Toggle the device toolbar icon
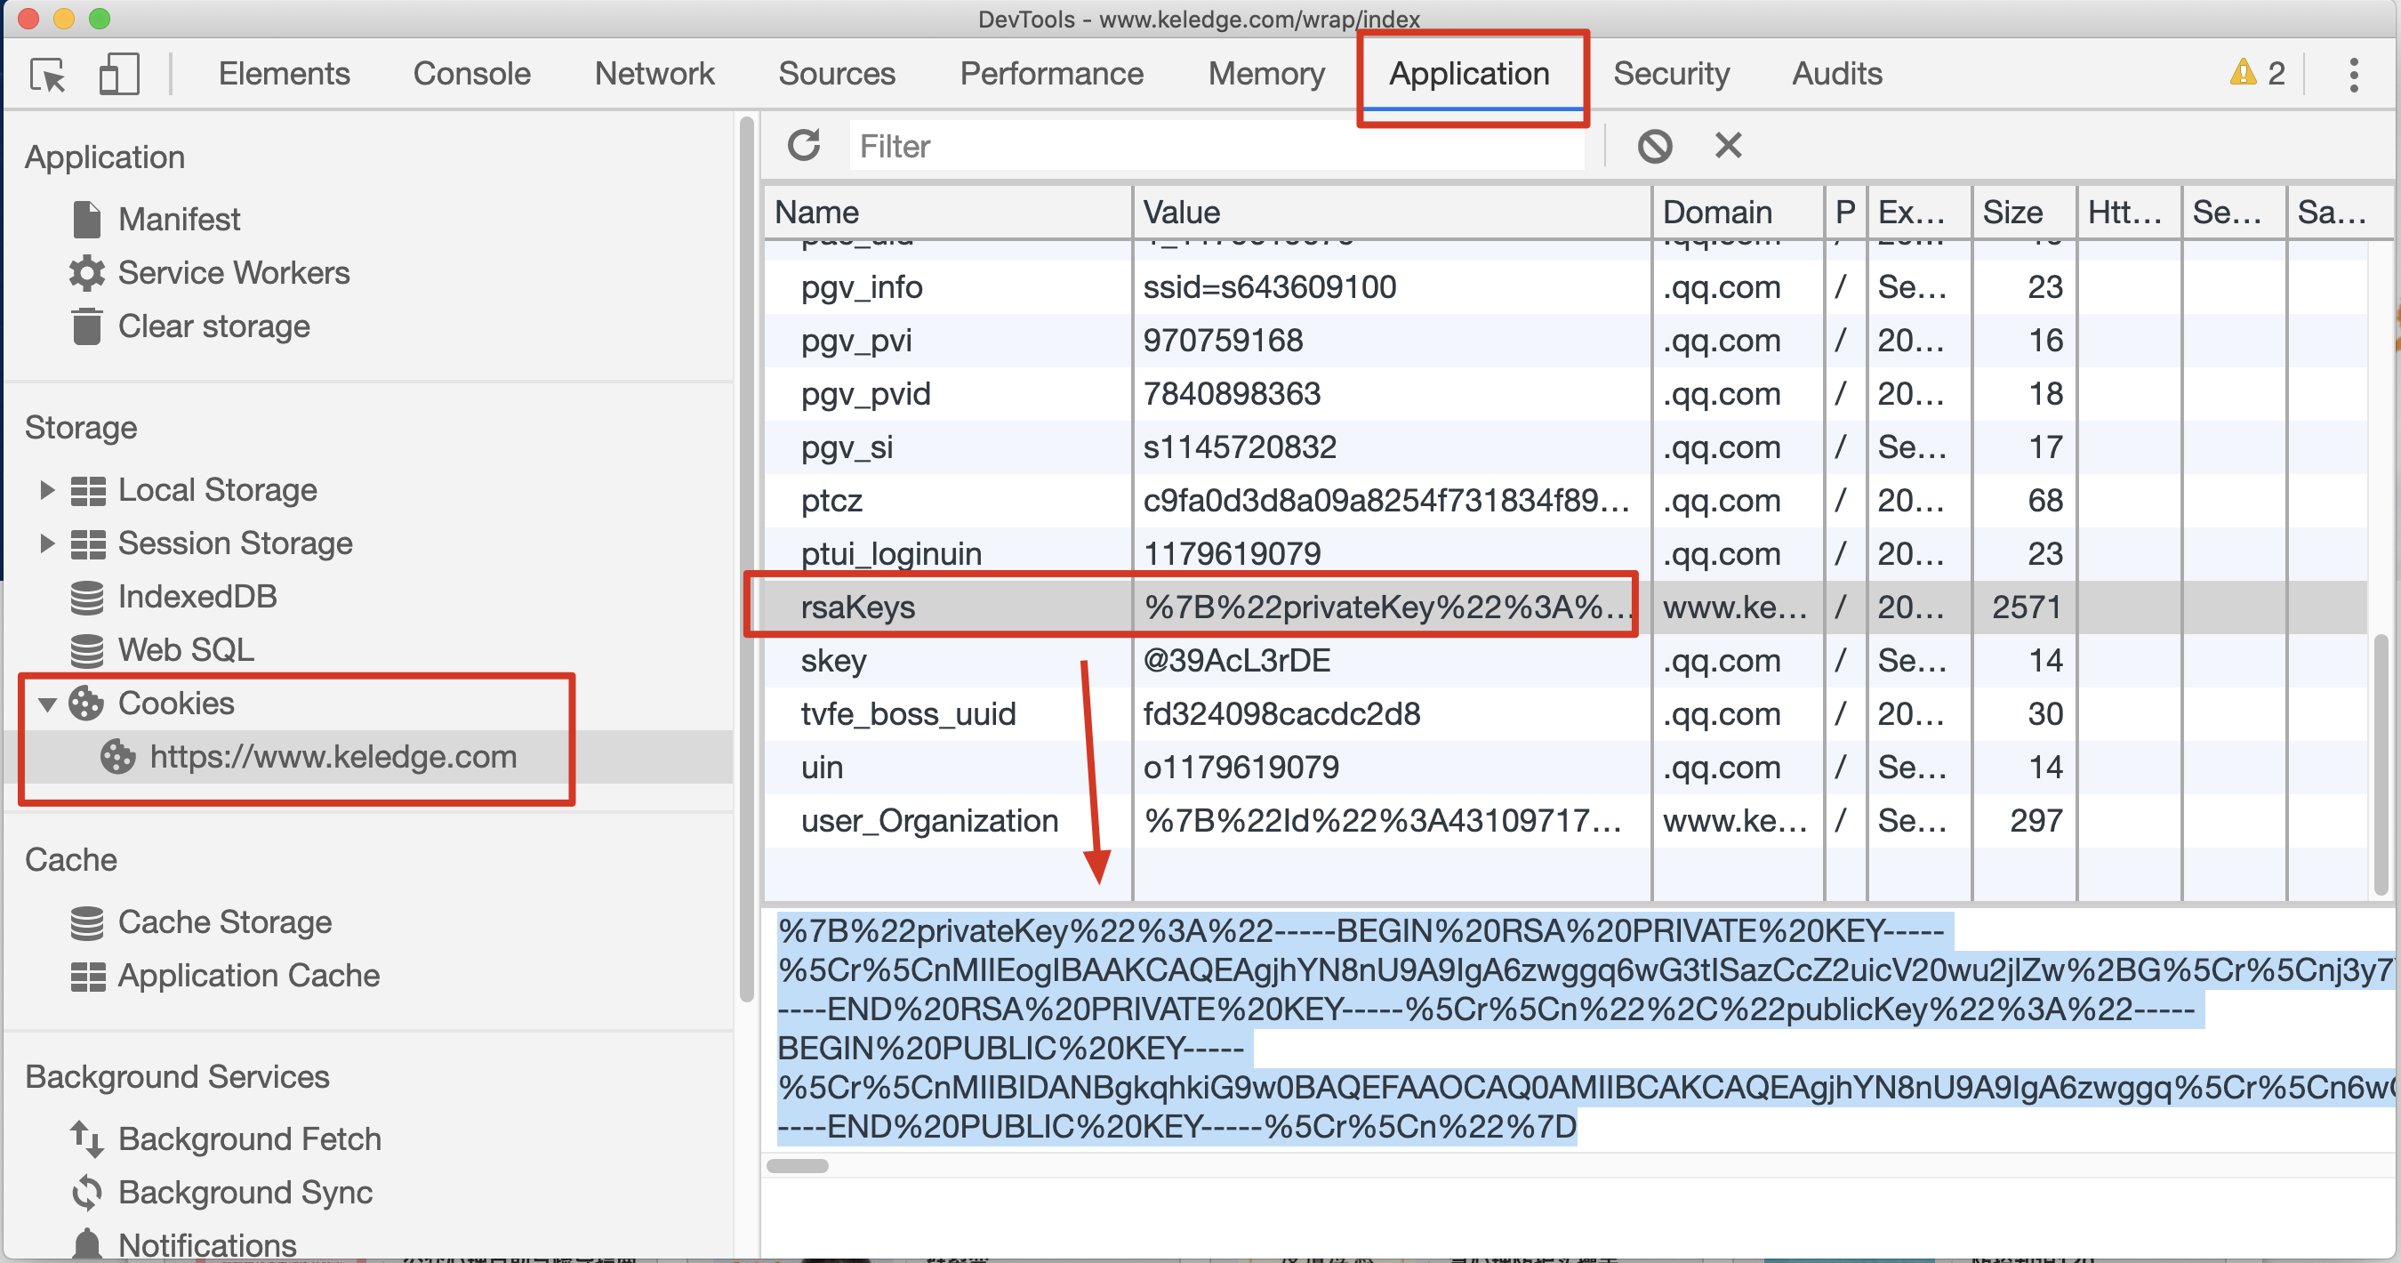 pyautogui.click(x=119, y=75)
